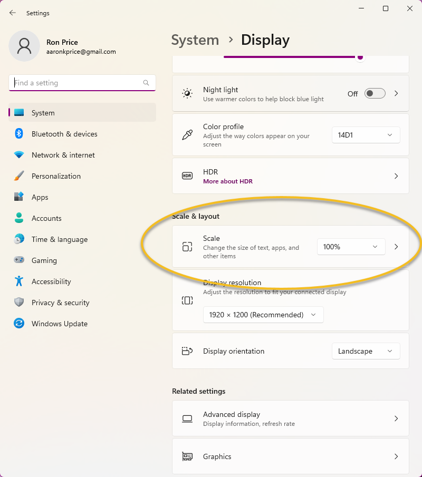Open the More about HDR link
Screen dimensions: 422x477
point(228,181)
